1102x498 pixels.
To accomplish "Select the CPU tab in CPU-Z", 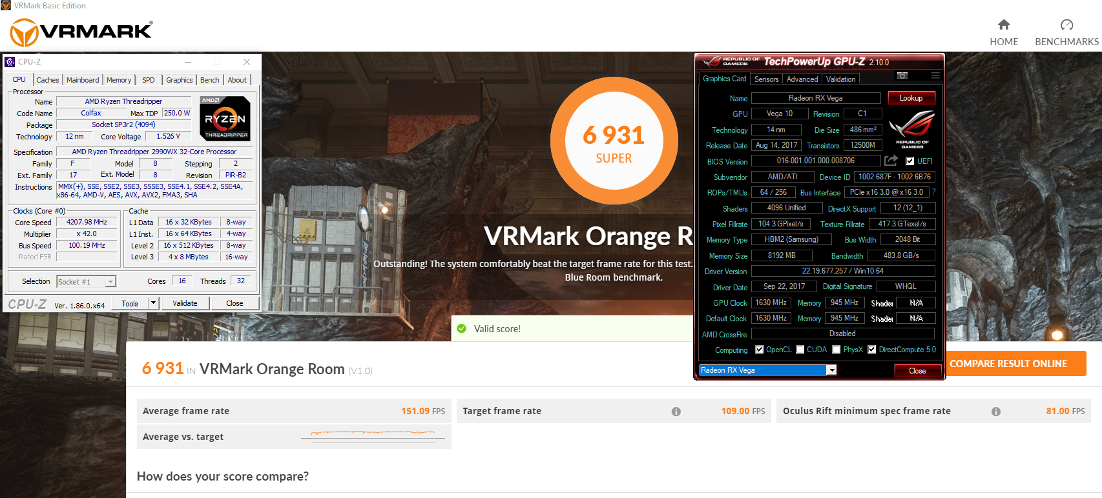I will click(19, 79).
